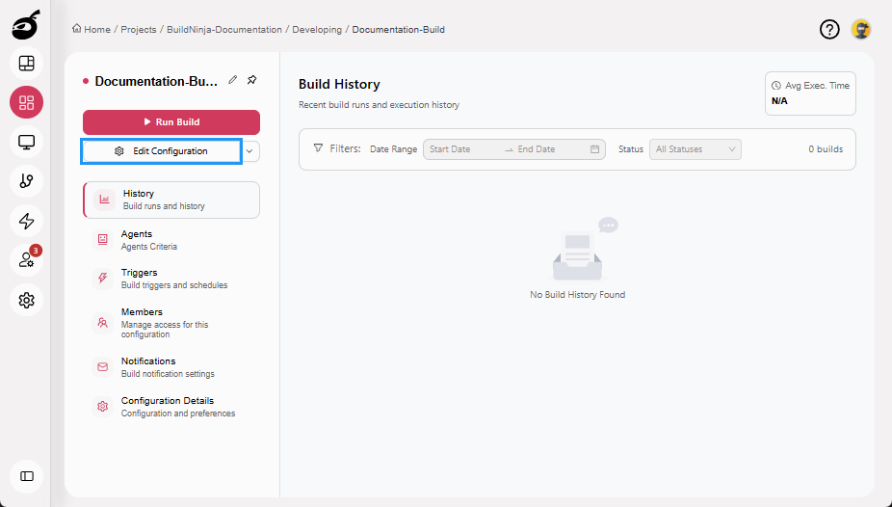Open the Projects grid icon in sidebar
This screenshot has width=892, height=507.
(x=26, y=102)
